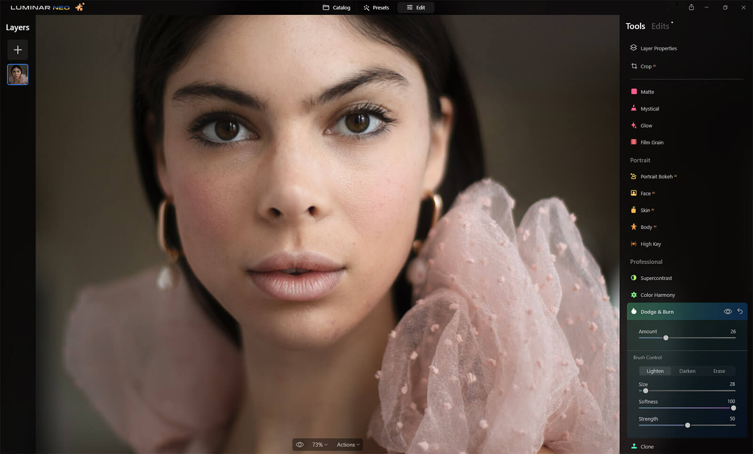Viewport: 753px width, 454px height.
Task: Switch to the Catalog tab
Action: point(336,8)
